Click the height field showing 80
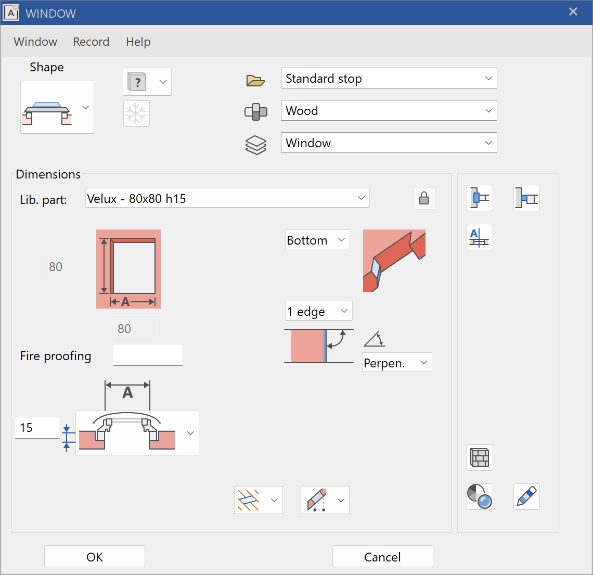Viewport: 593px width, 575px height. (67, 267)
